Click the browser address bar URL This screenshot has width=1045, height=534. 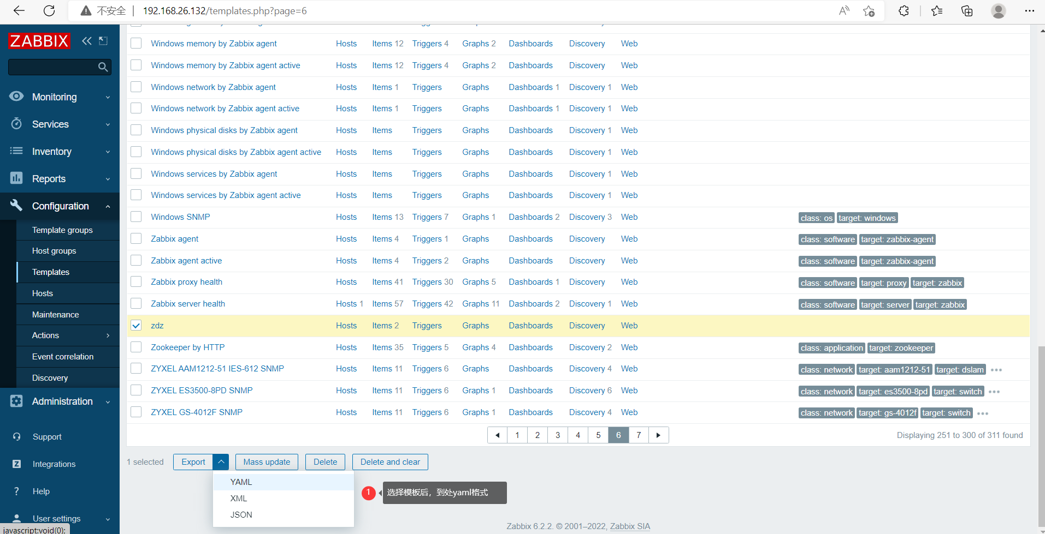click(225, 11)
